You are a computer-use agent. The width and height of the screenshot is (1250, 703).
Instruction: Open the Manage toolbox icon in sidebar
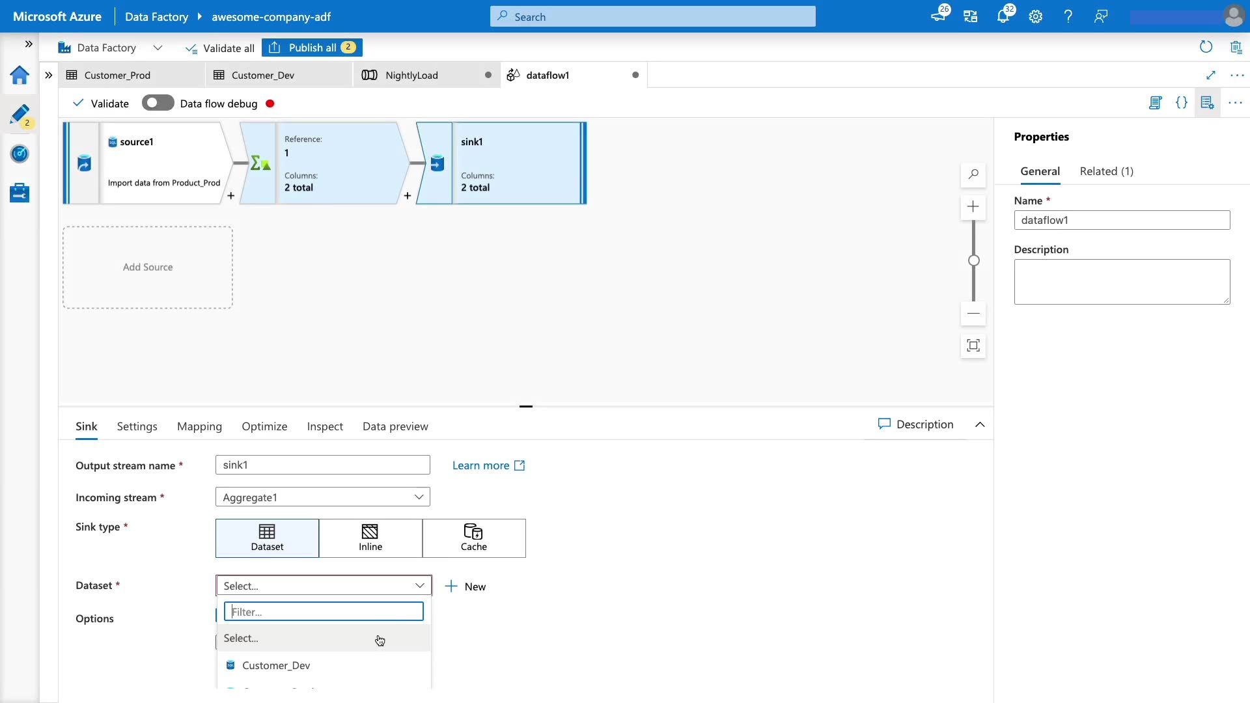click(x=20, y=193)
